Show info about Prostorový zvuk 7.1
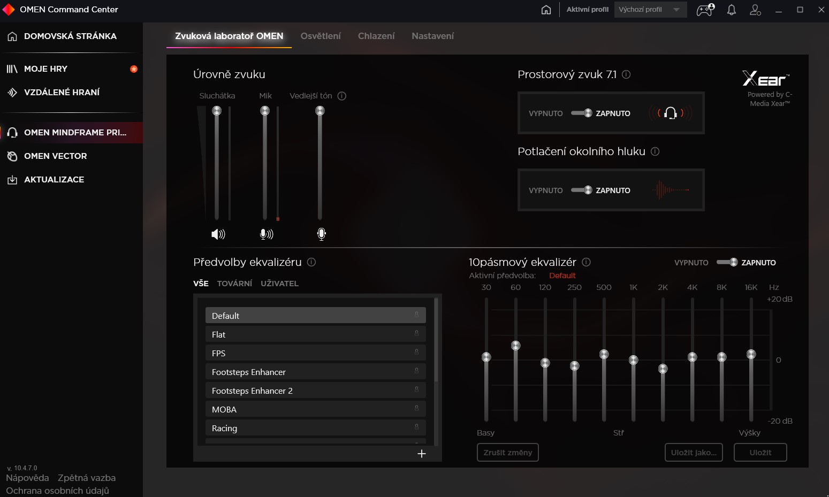Screen dimensions: 829x497 [x=626, y=74]
